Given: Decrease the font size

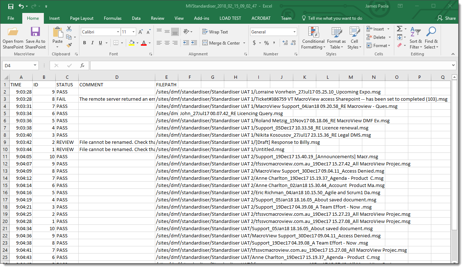Looking at the screenshot, I should (149, 32).
